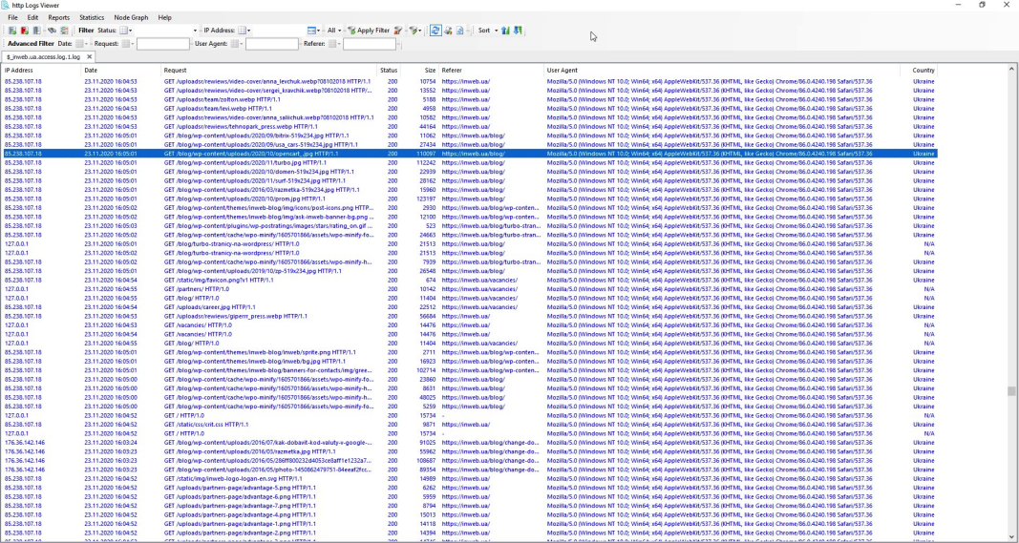Screen dimensions: 1019x543
Task: Click in the User Agent filter field
Action: [271, 44]
